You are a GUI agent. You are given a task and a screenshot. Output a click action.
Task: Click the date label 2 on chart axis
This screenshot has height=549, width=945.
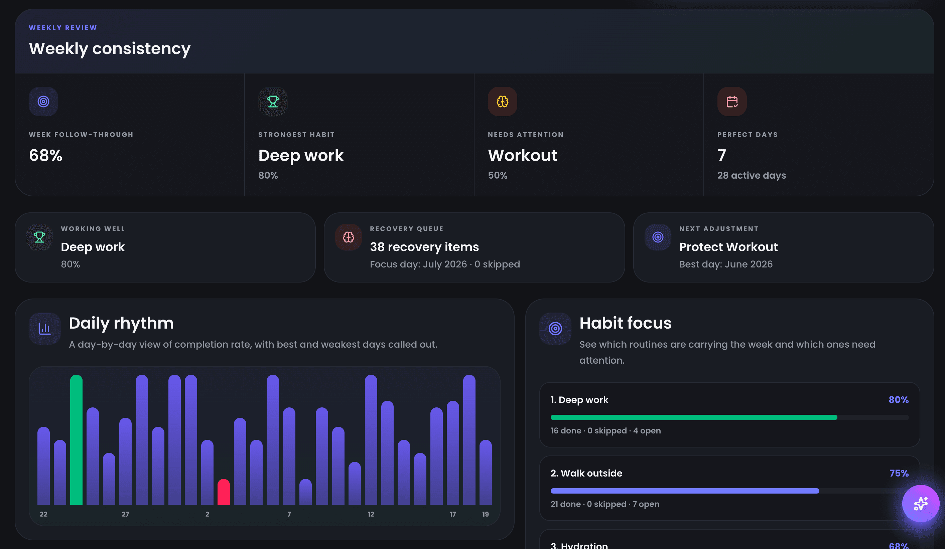click(x=208, y=514)
